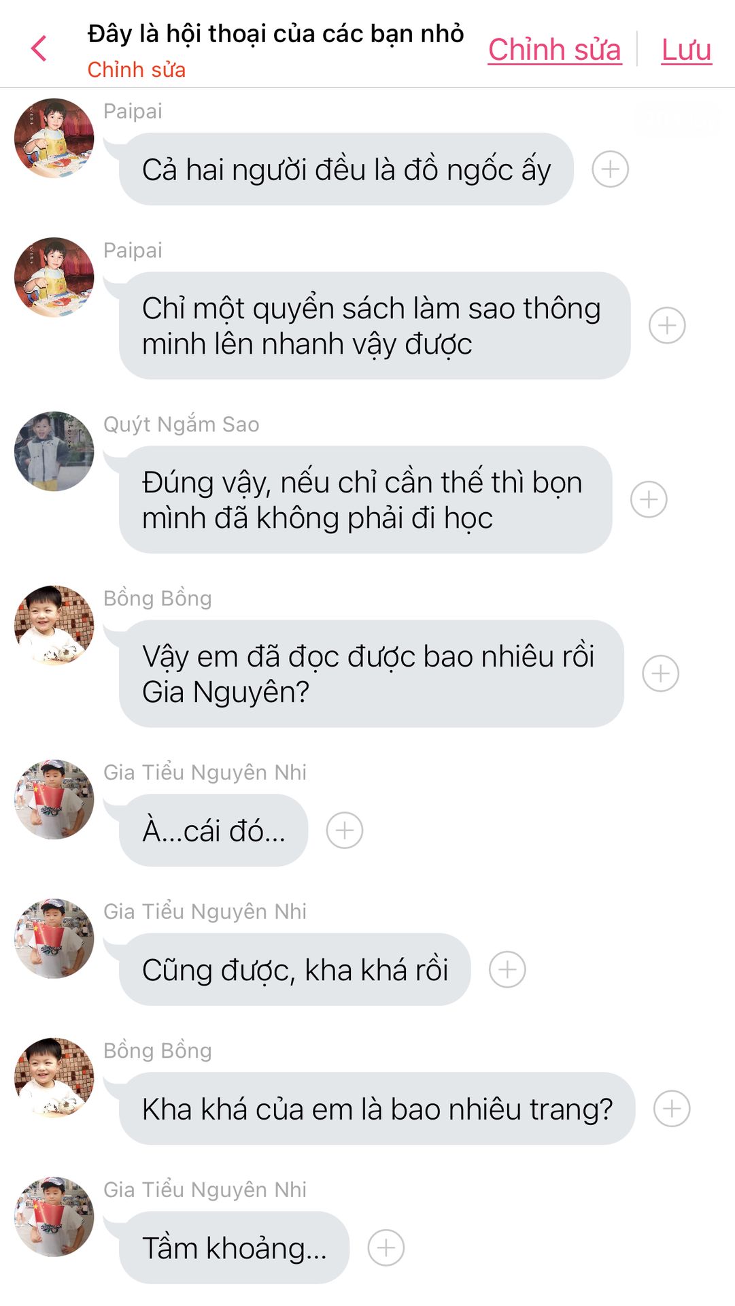Viewport: 735px width, 1306px height.
Task: Click the orange "Chỉnh sửa" text under the title
Action: tap(136, 69)
